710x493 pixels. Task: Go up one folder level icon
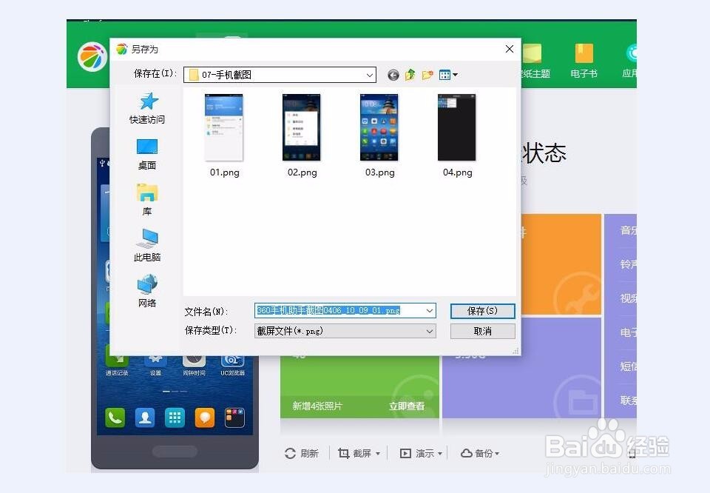pyautogui.click(x=410, y=74)
